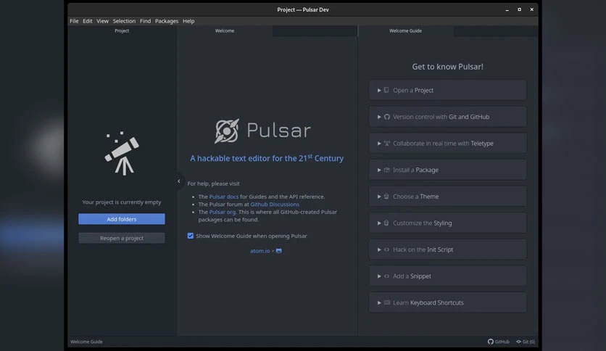This screenshot has height=351, width=606.
Task: Click the Add folders button
Action: 122,219
